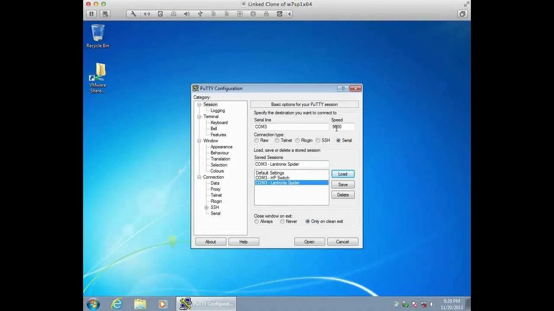The image size is (554, 311).
Task: Select the VMware Shared Folders desktop icon
Action: coord(98,78)
